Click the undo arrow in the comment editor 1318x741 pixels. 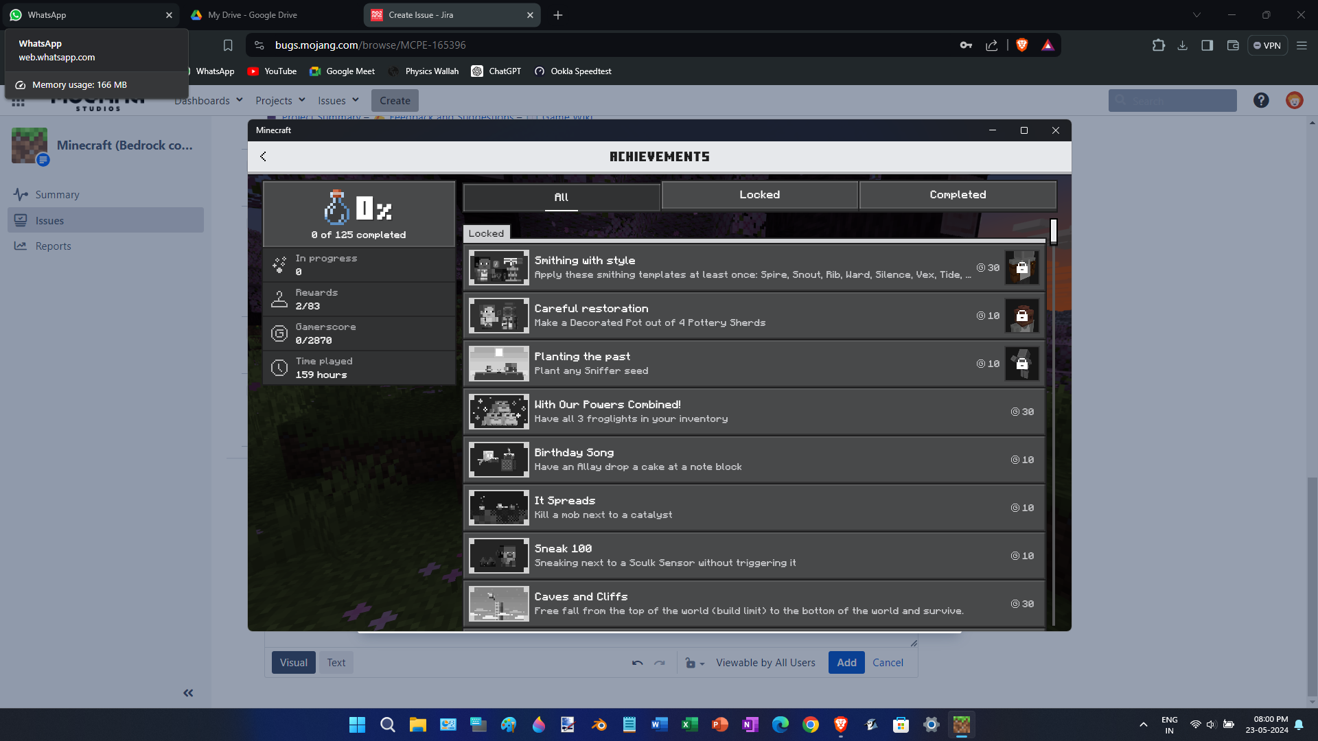(x=637, y=663)
